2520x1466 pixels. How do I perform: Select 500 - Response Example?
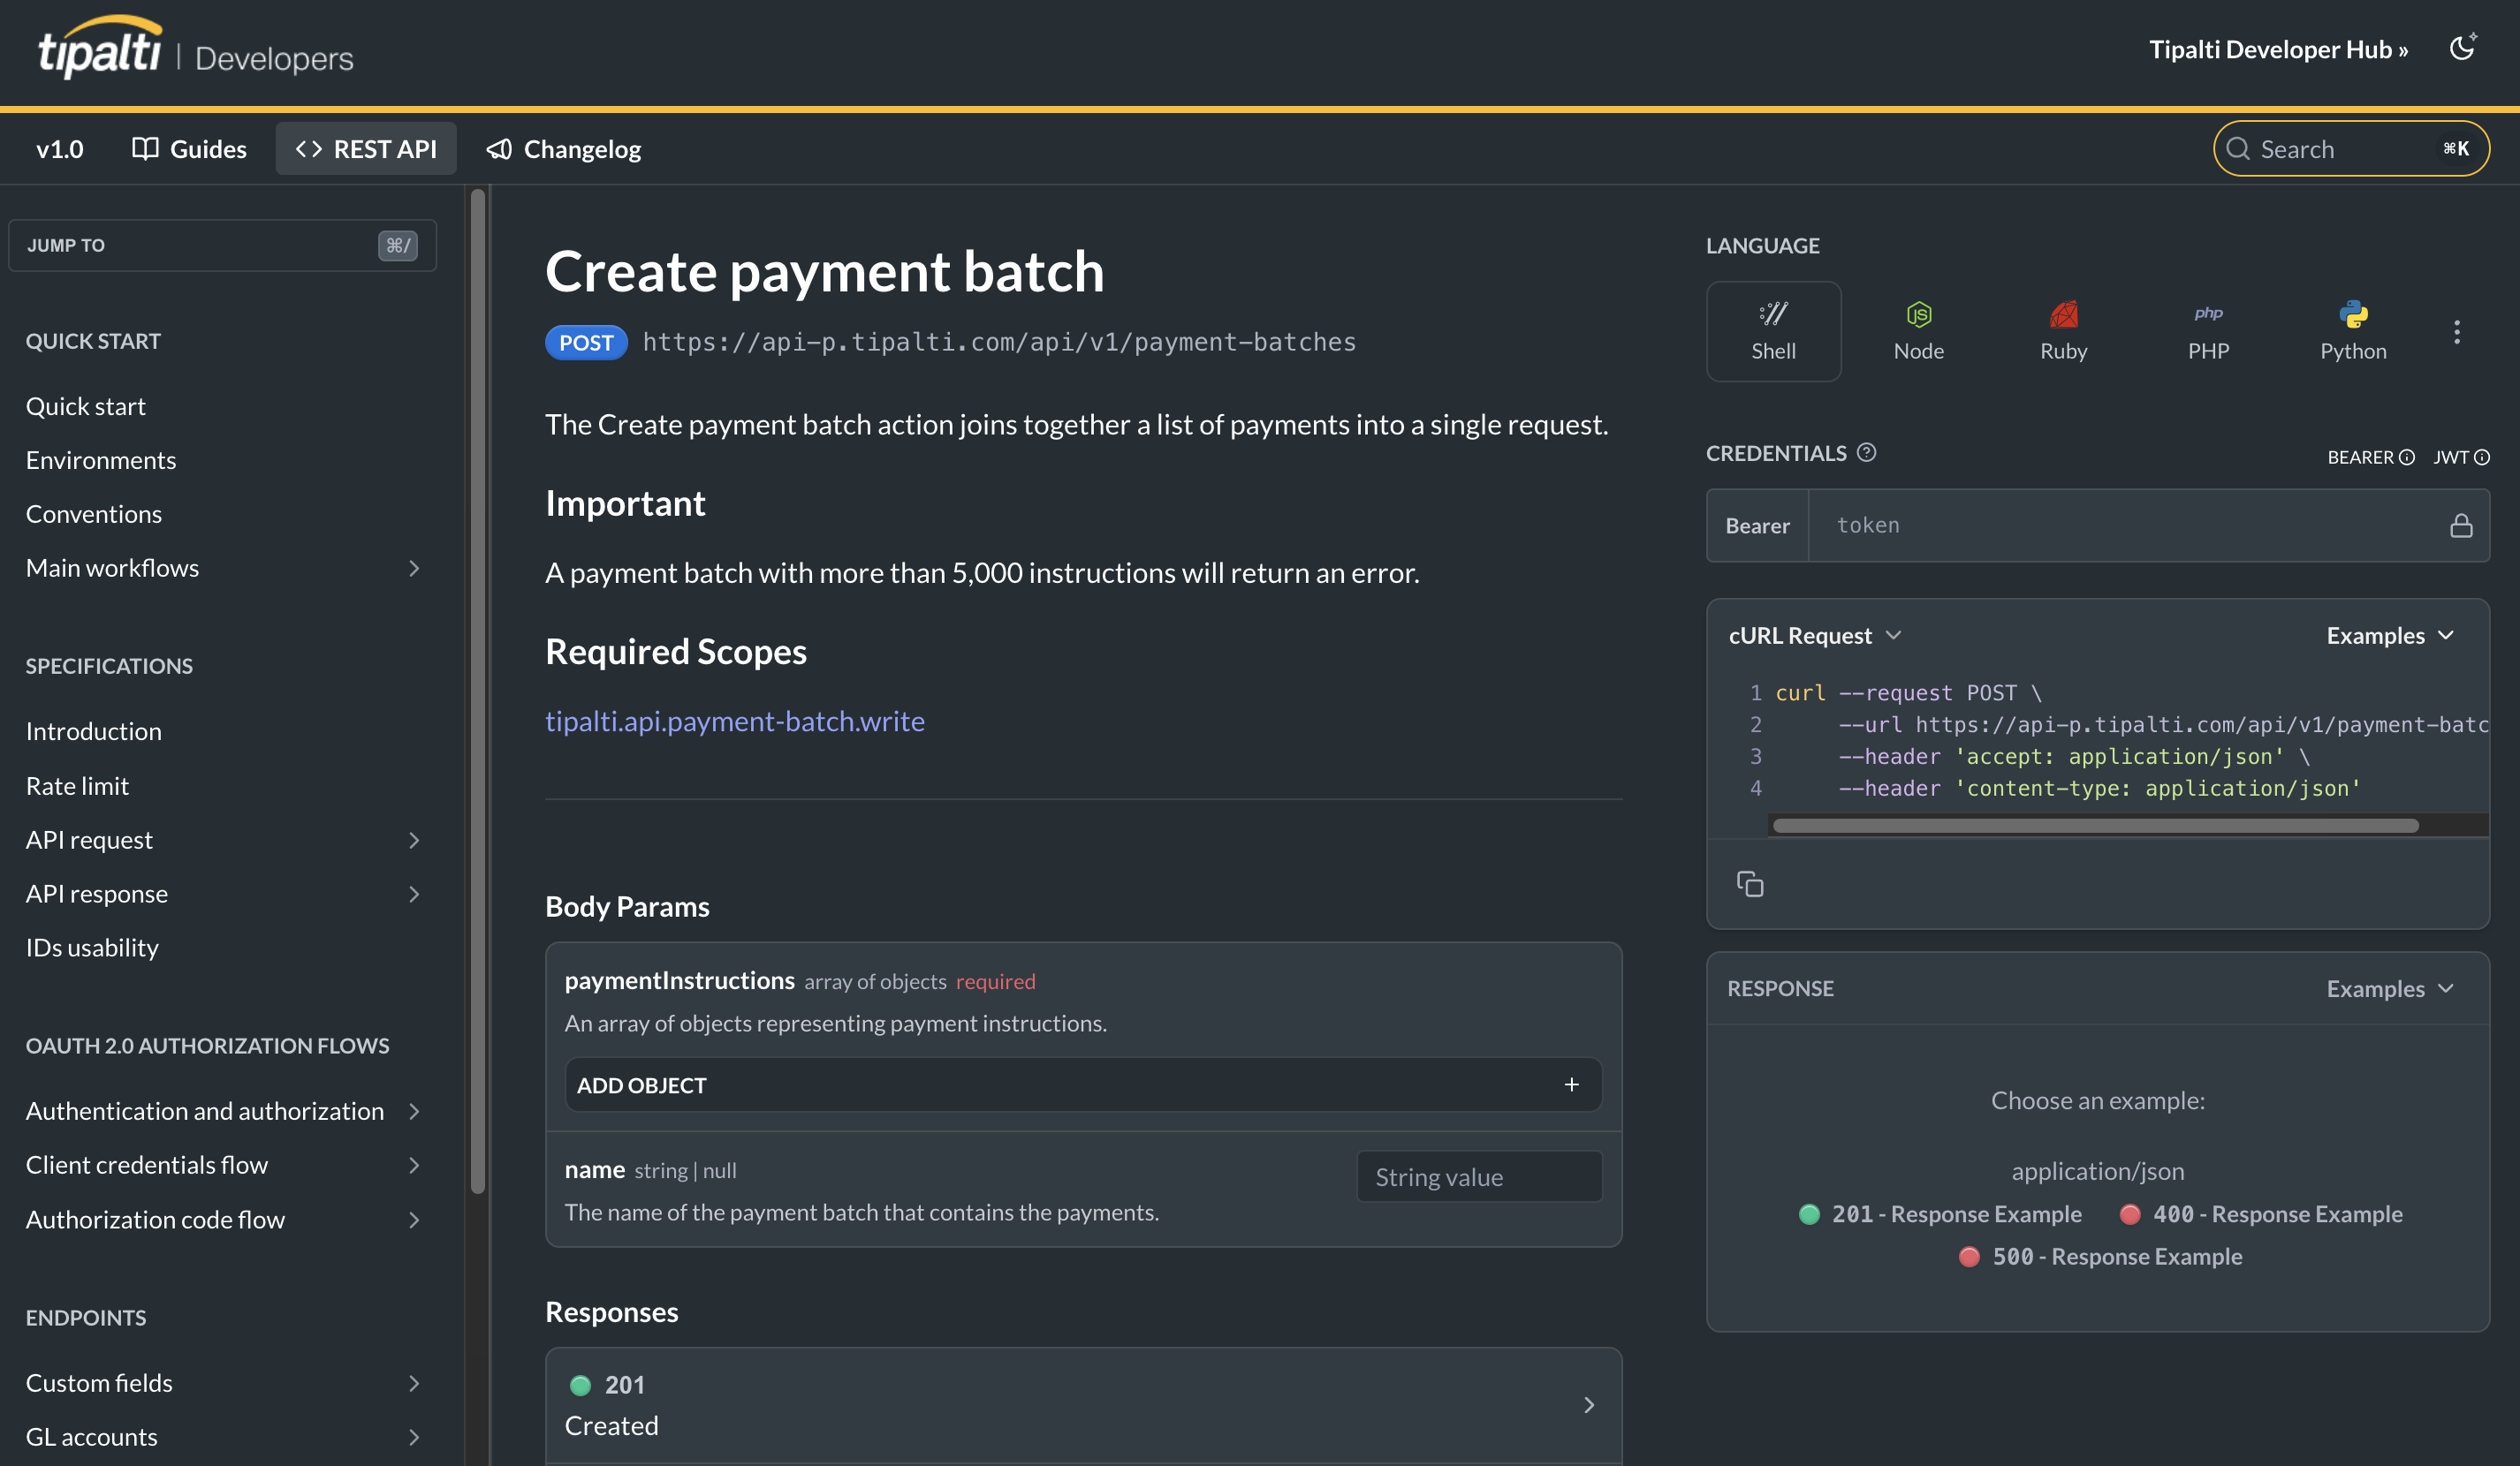pos(2100,1256)
